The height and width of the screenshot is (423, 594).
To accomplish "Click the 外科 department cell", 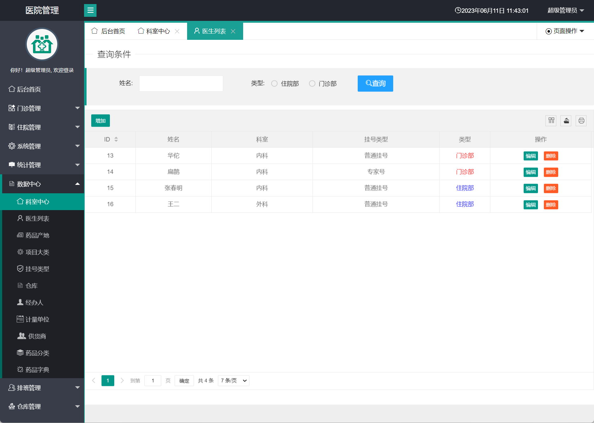I will (262, 204).
